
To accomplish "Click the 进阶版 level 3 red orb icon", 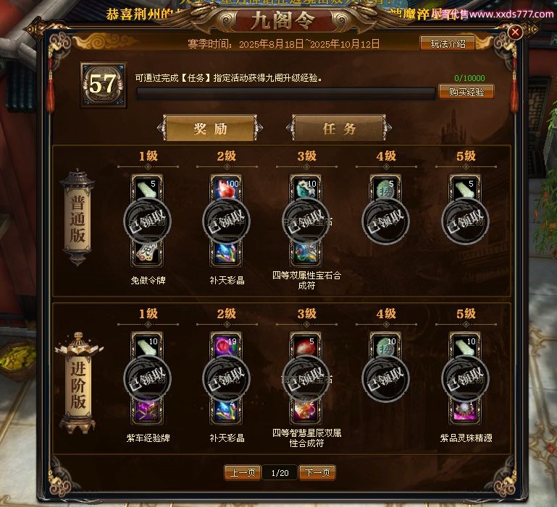I will coord(306,346).
